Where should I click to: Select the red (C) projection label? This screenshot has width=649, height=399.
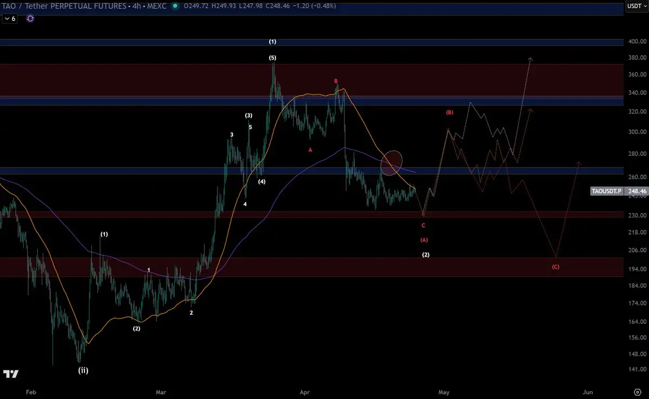555,267
